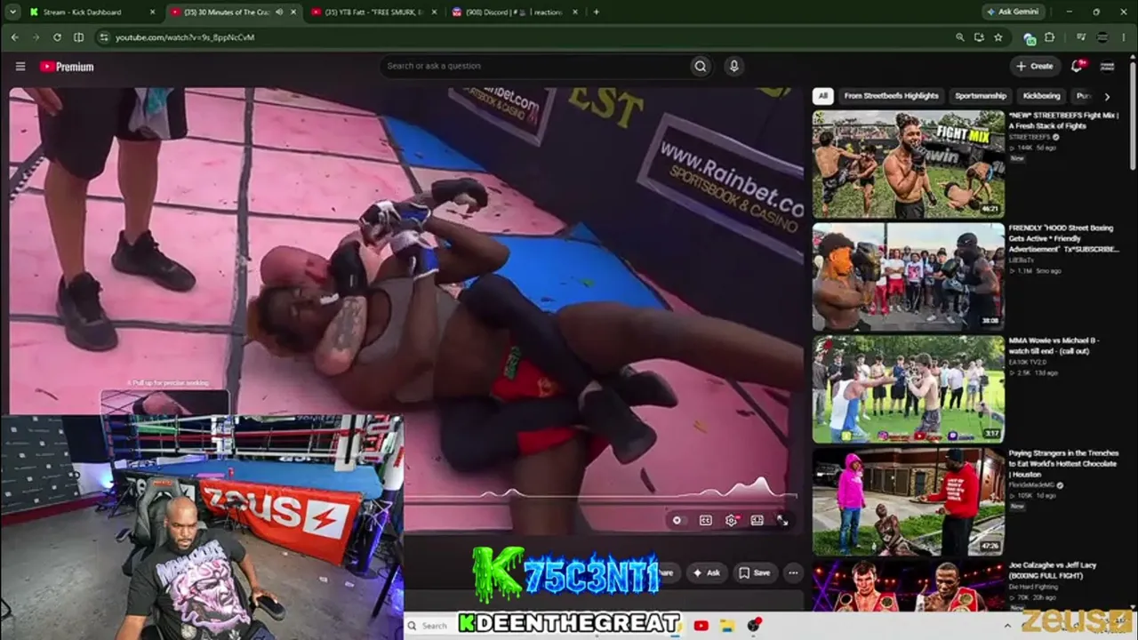The image size is (1138, 640).
Task: Select the All filter chip
Action: click(x=823, y=96)
